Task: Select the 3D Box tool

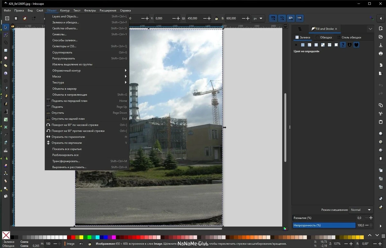Action: 6,73
